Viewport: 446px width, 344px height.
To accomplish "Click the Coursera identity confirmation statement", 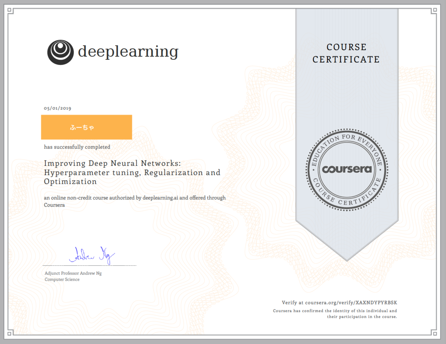I will (336, 313).
